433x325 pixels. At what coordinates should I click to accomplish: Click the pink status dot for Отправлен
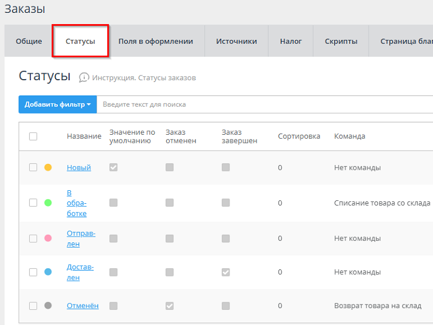tap(48, 238)
